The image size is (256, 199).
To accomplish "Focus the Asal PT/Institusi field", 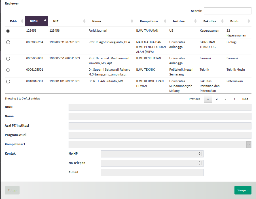I will (160, 126).
